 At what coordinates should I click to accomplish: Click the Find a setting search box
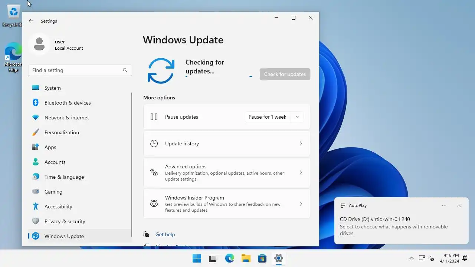(x=80, y=70)
